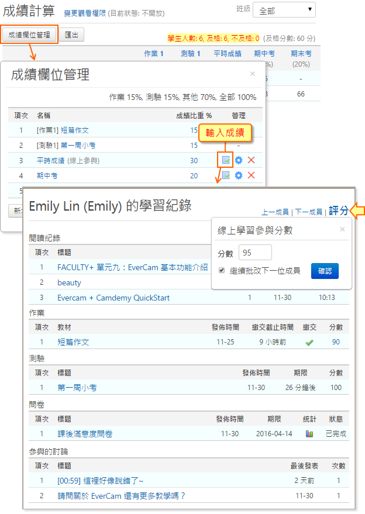This screenshot has height=514, width=365.
Task: Open settings gear for 期中考 row
Action: pyautogui.click(x=239, y=175)
